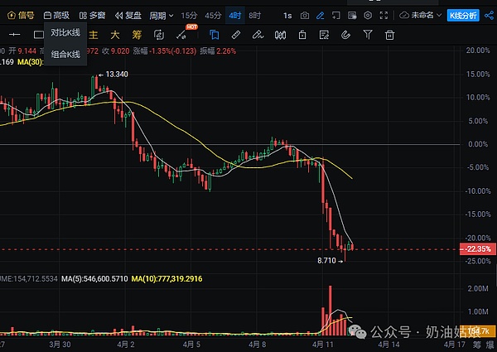Open the 高级 advanced dropdown menu
Viewport: 497px width, 352px height.
[57, 16]
